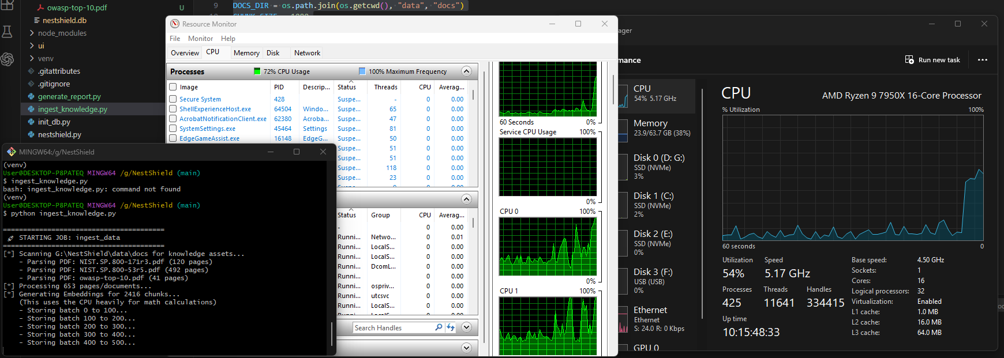Open the Help menu in Resource Monitor
The height and width of the screenshot is (358, 1004).
[x=228, y=39]
